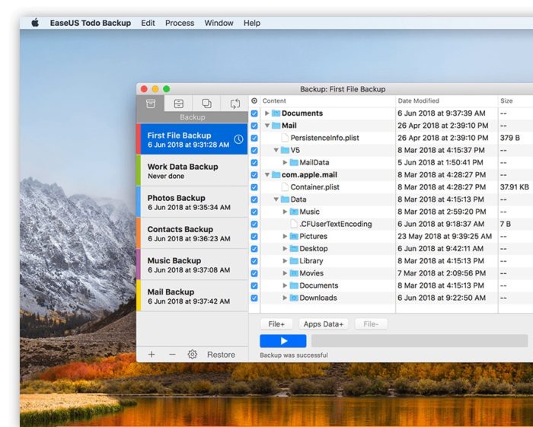Switch to the Sync tab icon
This screenshot has width=533, height=427.
pyautogui.click(x=235, y=104)
